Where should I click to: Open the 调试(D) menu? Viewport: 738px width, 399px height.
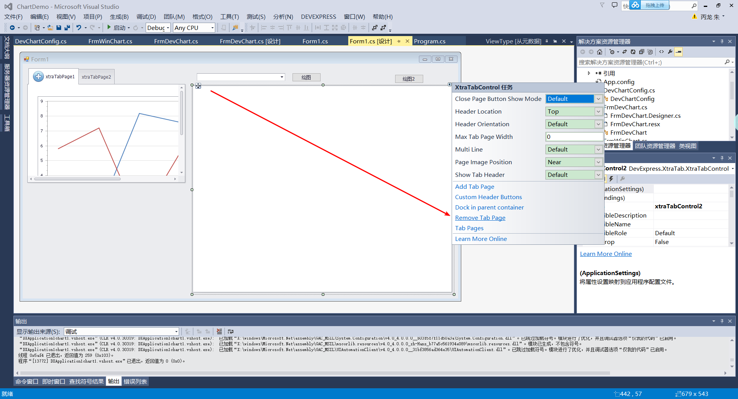(x=146, y=17)
